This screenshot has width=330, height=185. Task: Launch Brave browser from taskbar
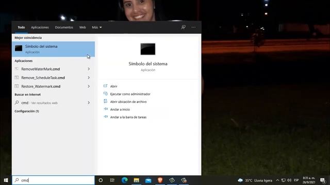[x=160, y=180]
